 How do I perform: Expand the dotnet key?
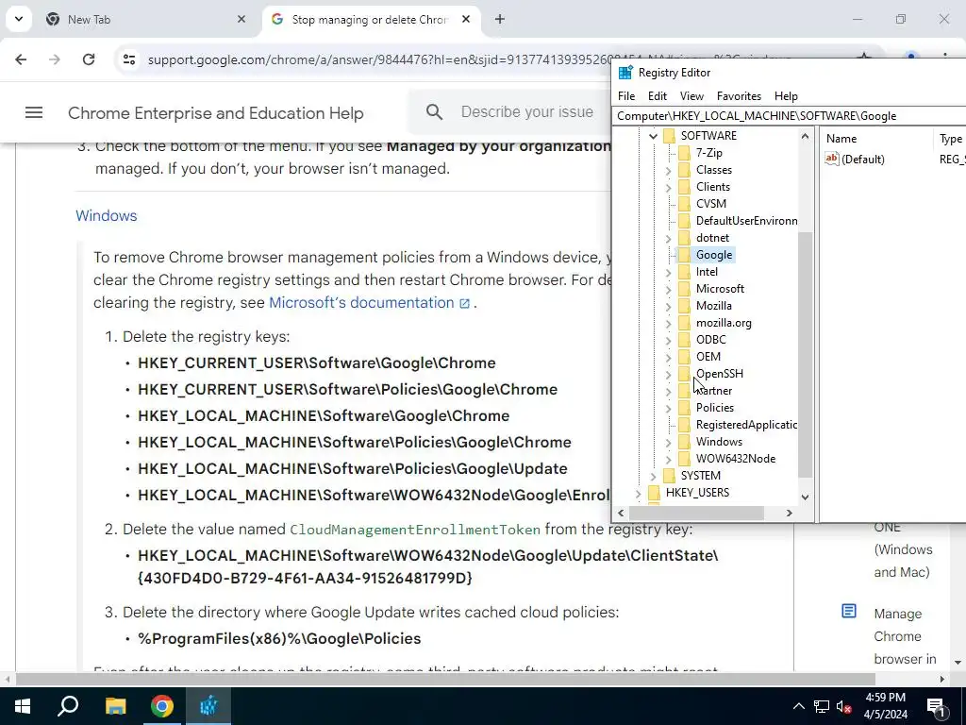point(669,238)
